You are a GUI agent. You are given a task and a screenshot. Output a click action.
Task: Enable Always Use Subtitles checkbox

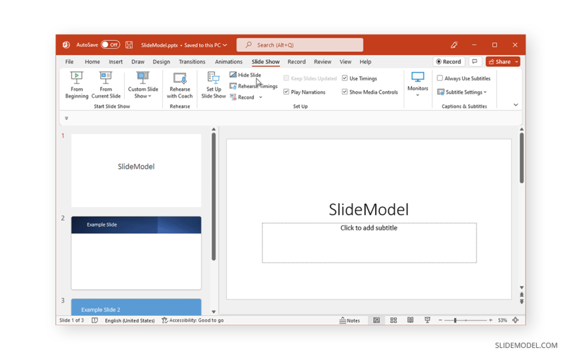(x=440, y=78)
